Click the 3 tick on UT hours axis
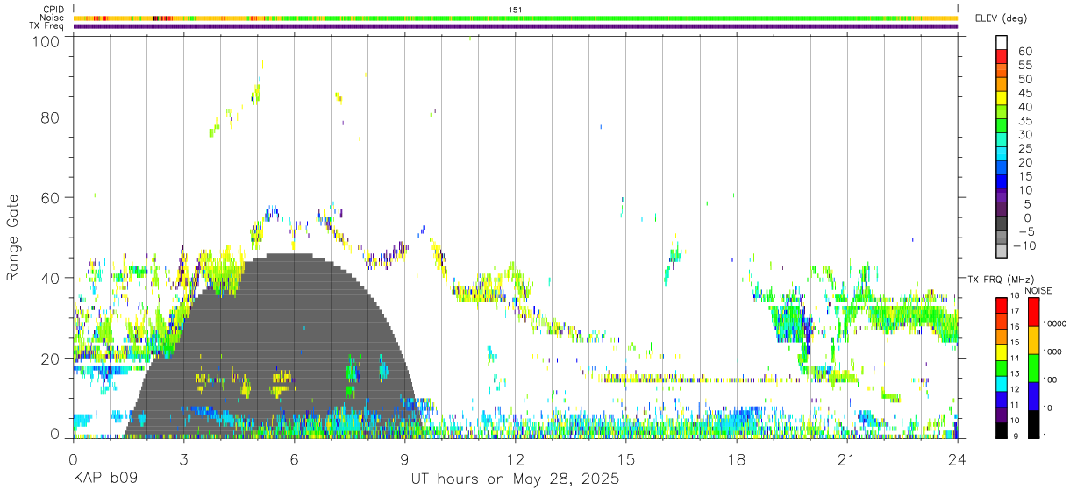The width and height of the screenshot is (1077, 497). [184, 459]
